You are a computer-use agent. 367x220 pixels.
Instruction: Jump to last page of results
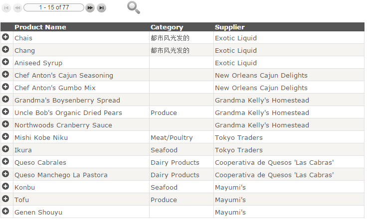click(101, 8)
